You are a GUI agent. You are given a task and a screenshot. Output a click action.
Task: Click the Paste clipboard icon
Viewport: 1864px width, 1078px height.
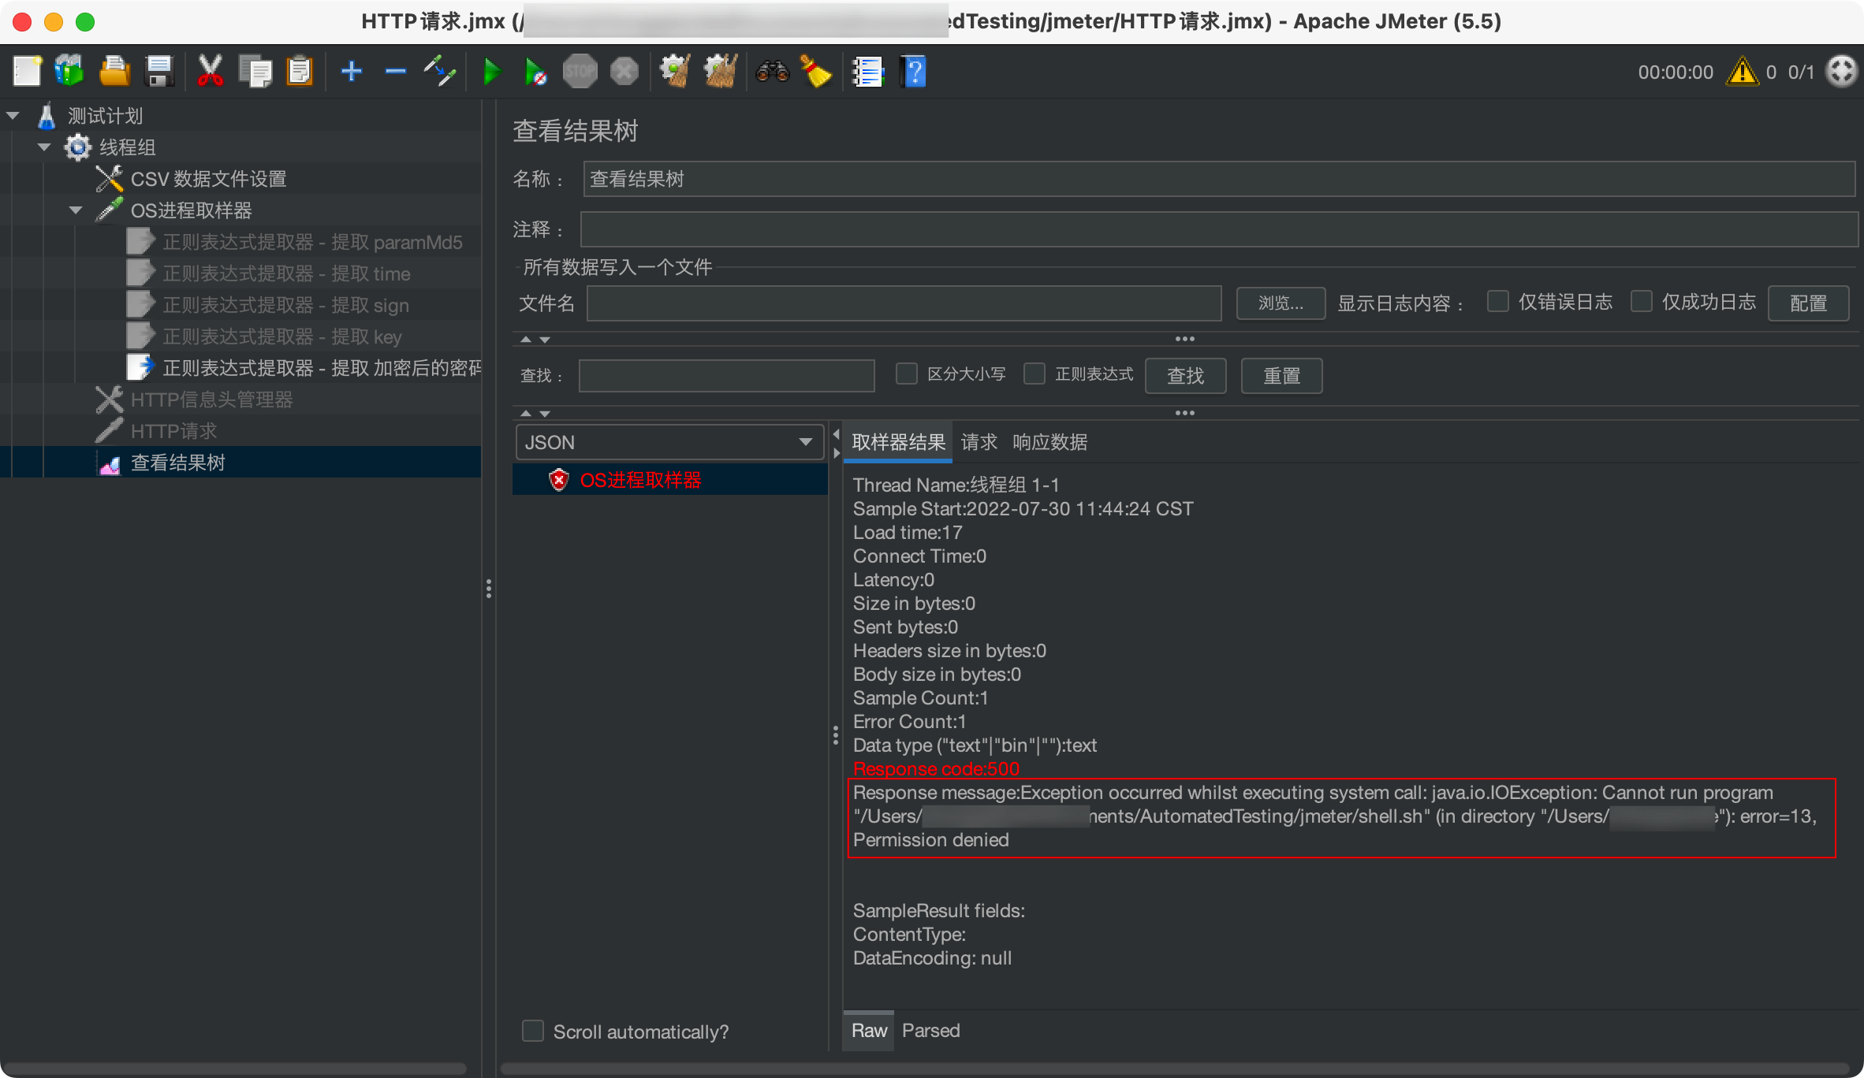click(x=300, y=72)
